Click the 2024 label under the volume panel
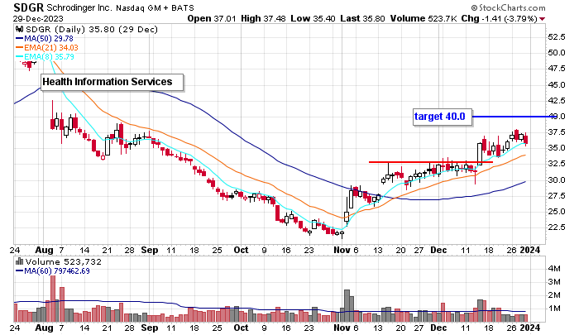Image resolution: width=579 pixels, height=335 pixels. [x=530, y=328]
